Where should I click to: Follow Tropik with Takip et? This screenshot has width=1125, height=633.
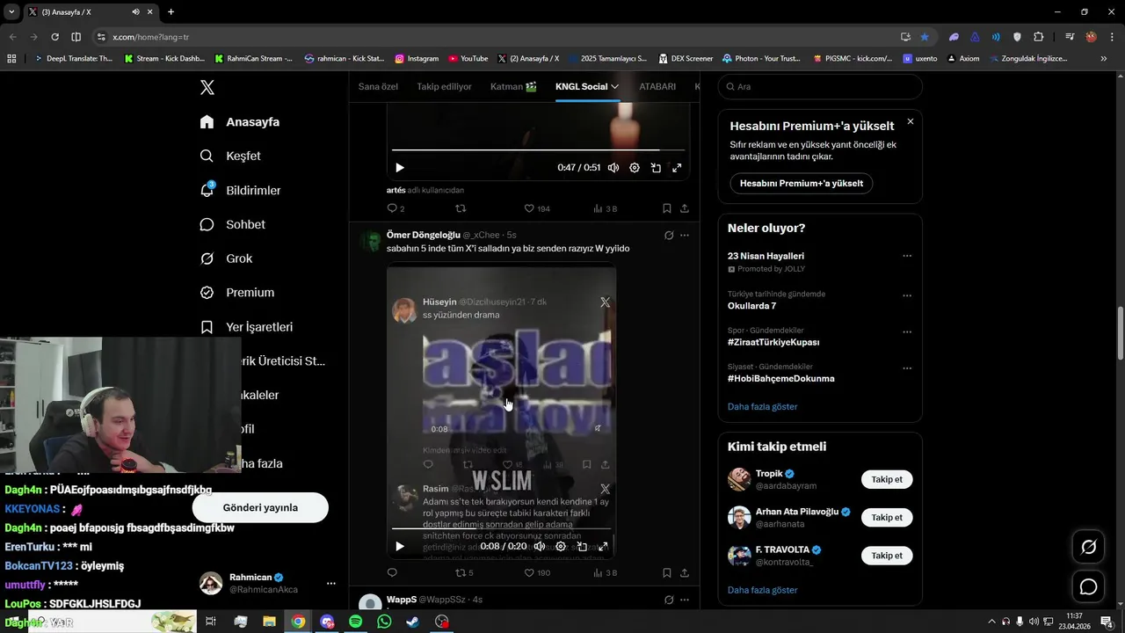coord(887,479)
